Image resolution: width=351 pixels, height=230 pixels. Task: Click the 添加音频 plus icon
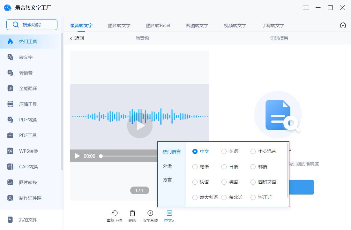point(150,213)
